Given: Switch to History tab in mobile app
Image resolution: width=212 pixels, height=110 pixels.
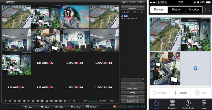Looking at the screenshot, I should point(176,10).
